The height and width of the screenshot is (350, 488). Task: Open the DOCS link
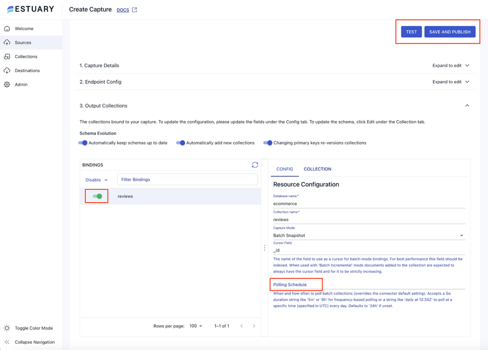tap(123, 10)
